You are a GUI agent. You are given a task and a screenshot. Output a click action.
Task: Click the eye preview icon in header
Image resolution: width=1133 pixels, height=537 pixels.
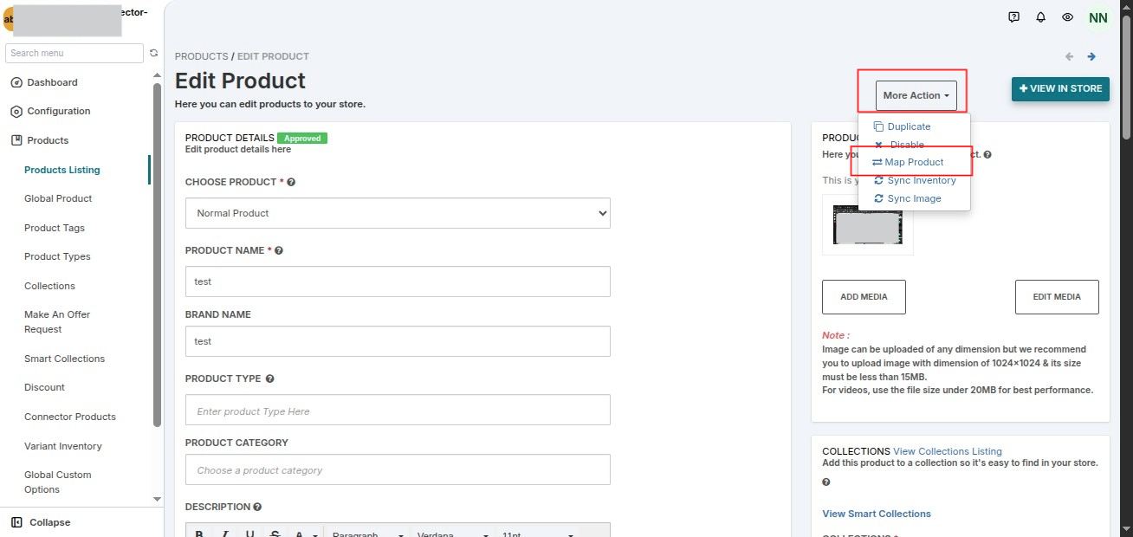[1068, 17]
